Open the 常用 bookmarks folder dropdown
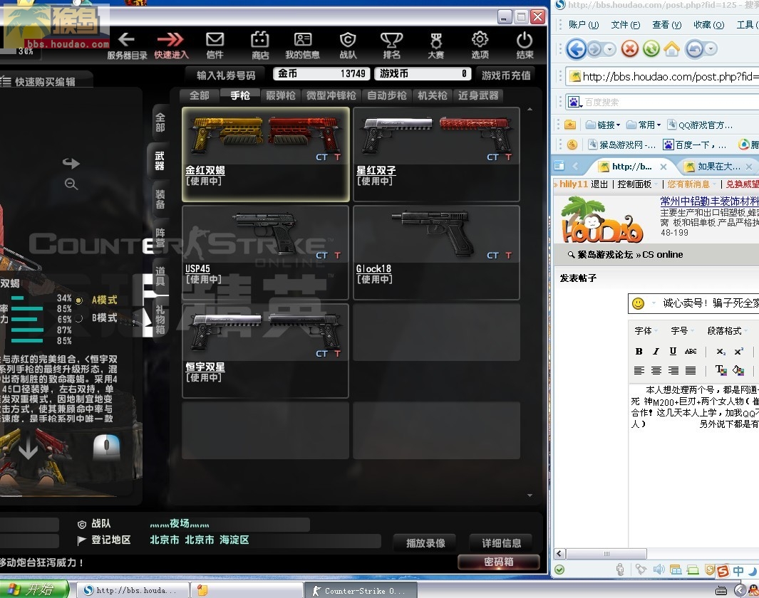The width and height of the screenshot is (759, 598). (644, 125)
